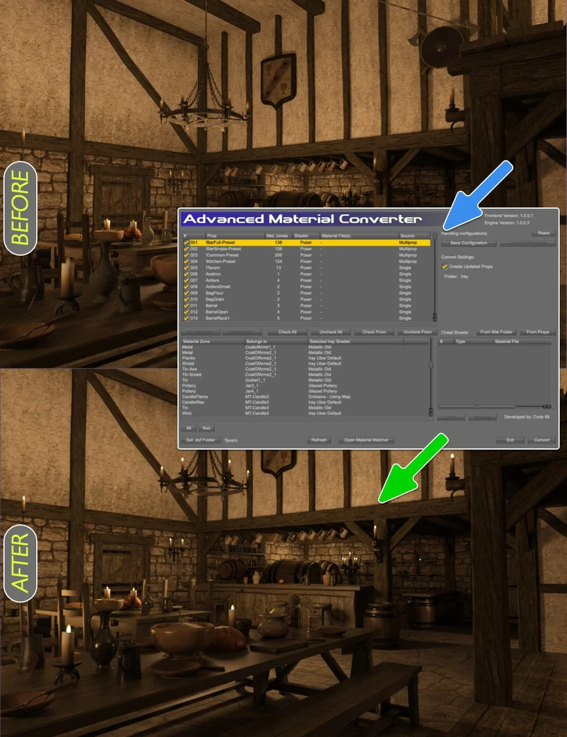Click the Uncheck From button
This screenshot has width=567, height=737.
pos(417,332)
